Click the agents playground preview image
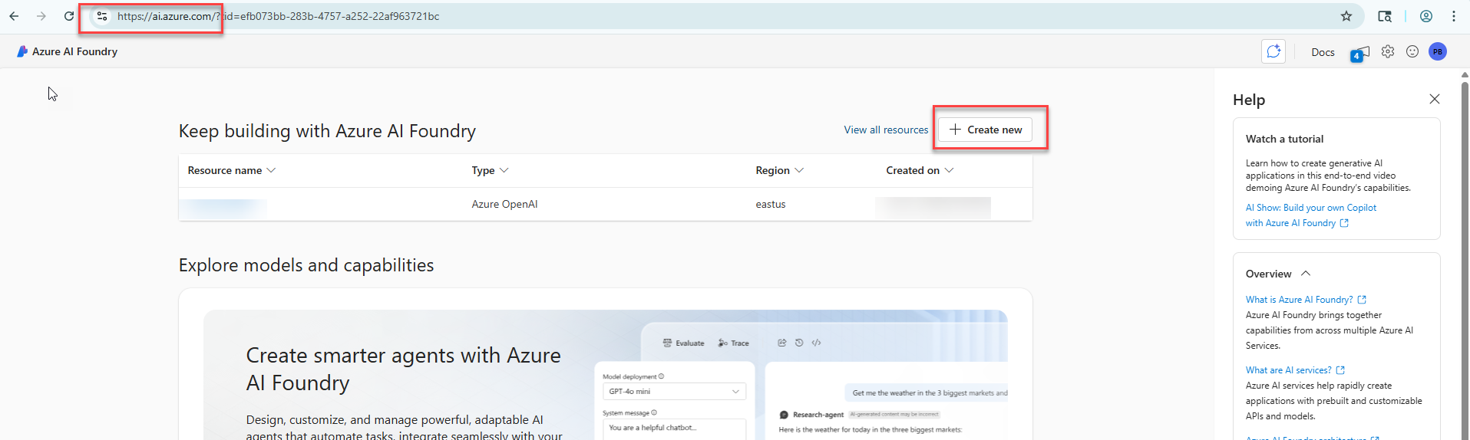Viewport: 1470px width, 440px height. coord(801,375)
